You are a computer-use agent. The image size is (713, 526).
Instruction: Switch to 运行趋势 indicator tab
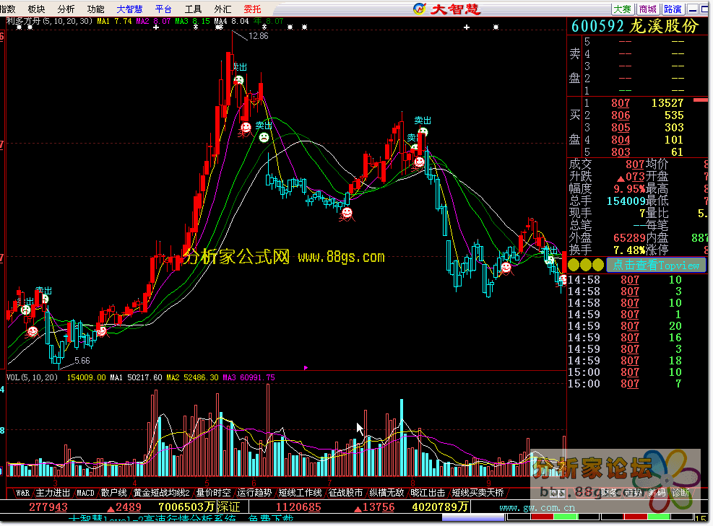pyautogui.click(x=254, y=493)
